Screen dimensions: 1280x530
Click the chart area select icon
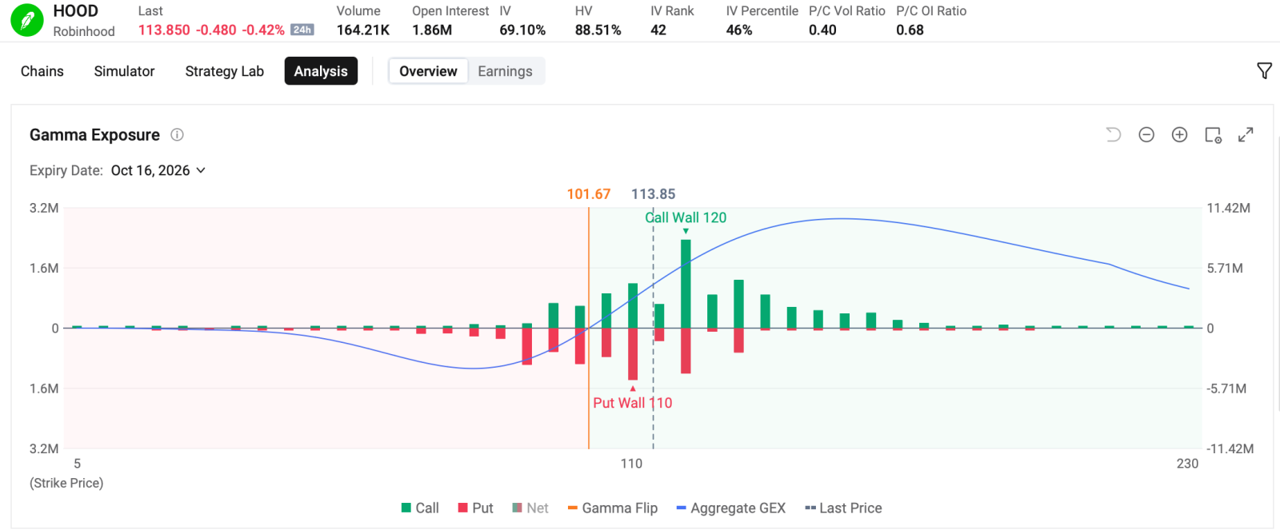[1213, 135]
